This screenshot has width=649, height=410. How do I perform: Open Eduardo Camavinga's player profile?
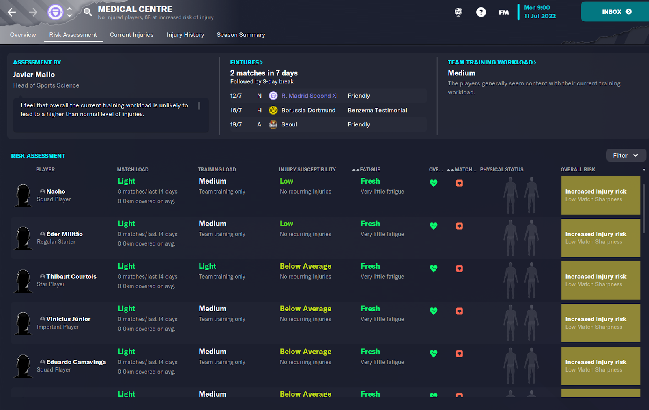[x=76, y=362]
